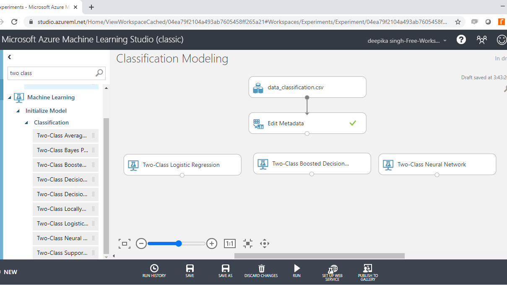Reload the page with browser refresh icon
The height and width of the screenshot is (285, 507).
click(14, 22)
